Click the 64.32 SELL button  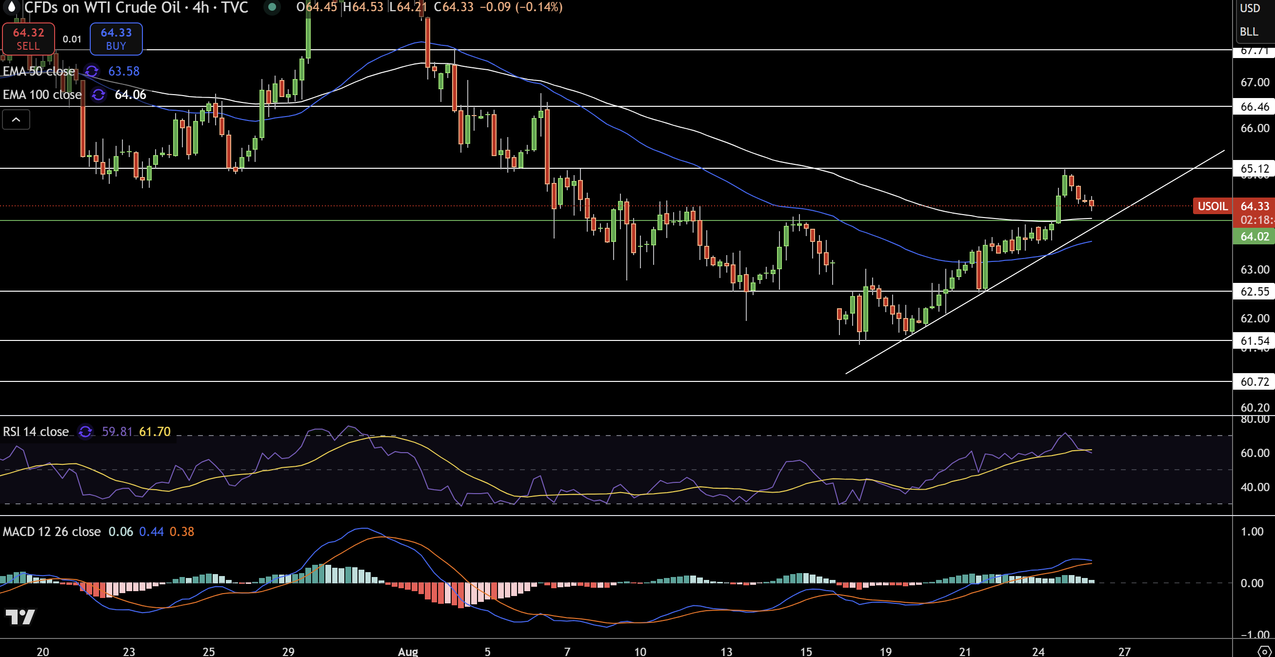28,39
